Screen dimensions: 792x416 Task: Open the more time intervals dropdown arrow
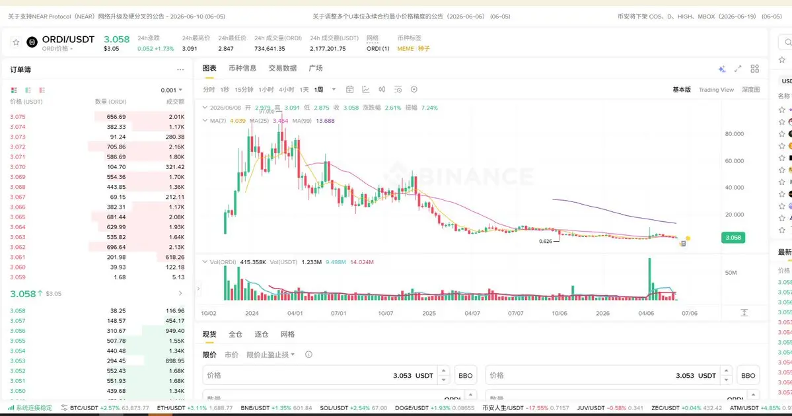pos(334,89)
